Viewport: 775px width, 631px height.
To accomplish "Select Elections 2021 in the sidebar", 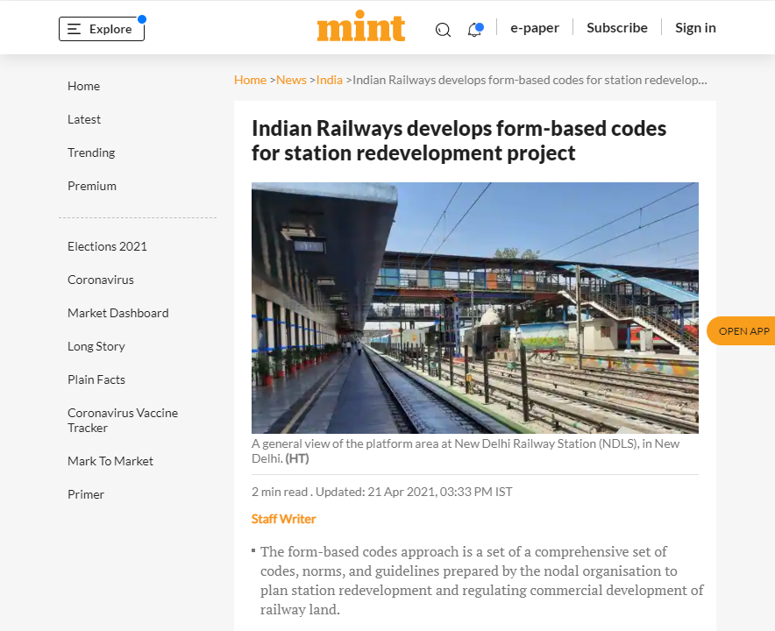I will tap(107, 246).
